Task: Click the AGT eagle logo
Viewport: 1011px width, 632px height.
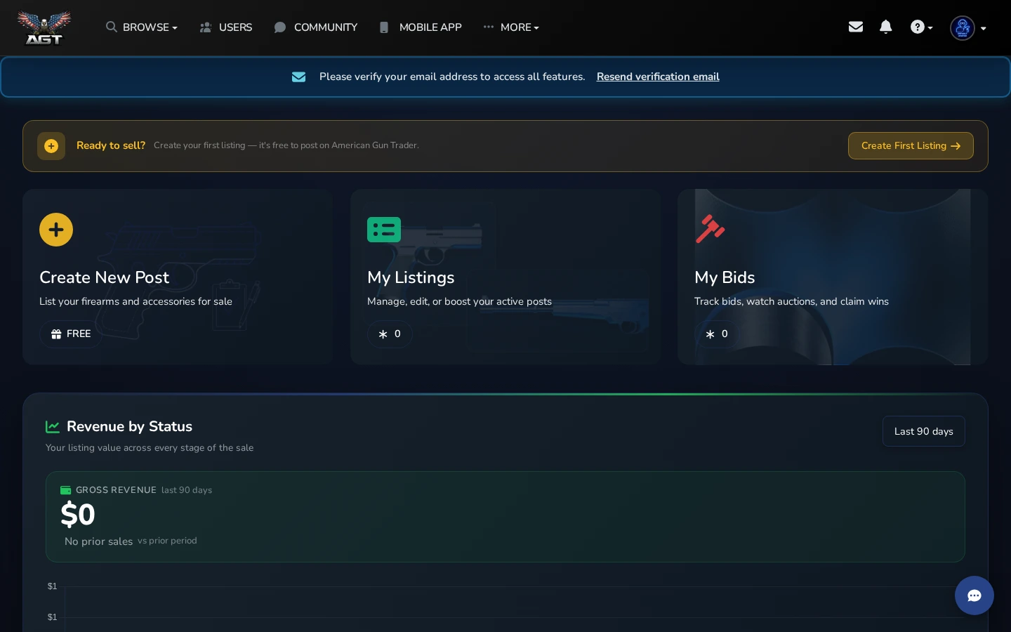Action: point(44,28)
